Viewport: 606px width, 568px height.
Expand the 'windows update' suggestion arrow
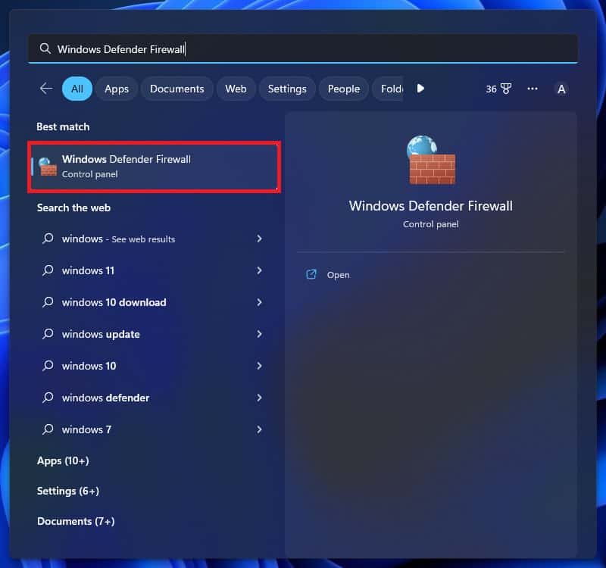coord(259,334)
